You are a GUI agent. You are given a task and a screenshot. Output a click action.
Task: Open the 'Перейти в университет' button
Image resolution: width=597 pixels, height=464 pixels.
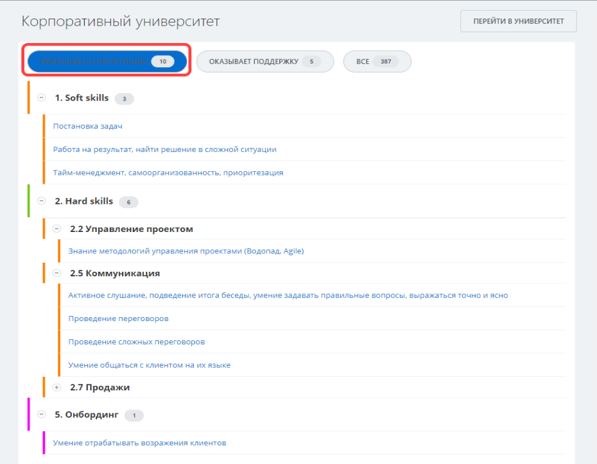click(518, 21)
